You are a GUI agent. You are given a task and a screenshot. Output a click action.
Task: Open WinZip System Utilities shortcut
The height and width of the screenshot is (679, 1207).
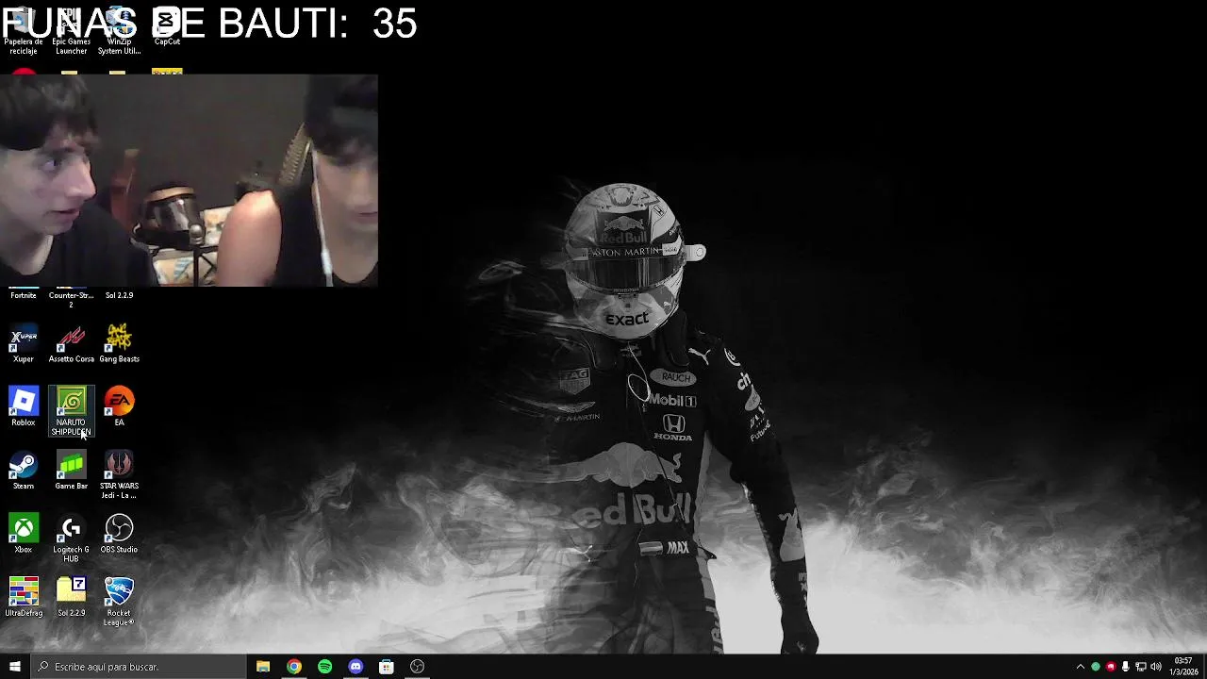click(x=119, y=31)
